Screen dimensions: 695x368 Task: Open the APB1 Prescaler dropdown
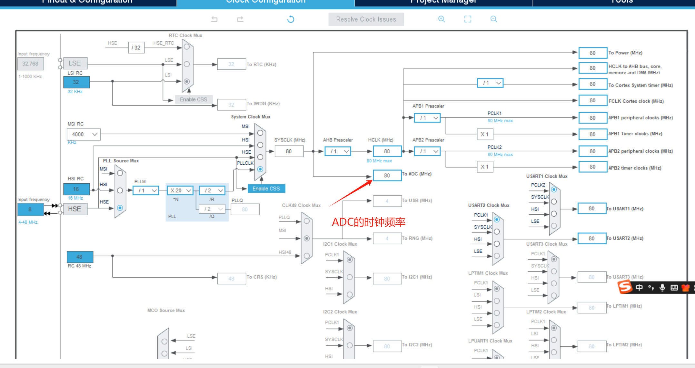427,118
